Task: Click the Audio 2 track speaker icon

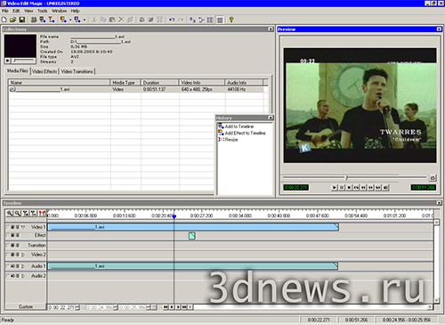Action: click(12, 276)
